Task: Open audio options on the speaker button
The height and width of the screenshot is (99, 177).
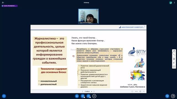Action: pyautogui.click(x=84, y=97)
